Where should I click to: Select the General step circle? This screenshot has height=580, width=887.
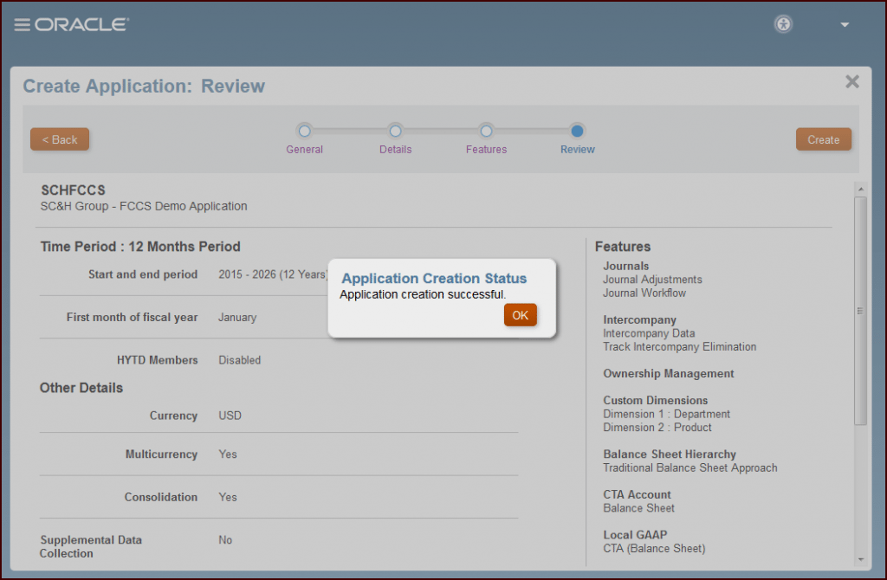(304, 132)
